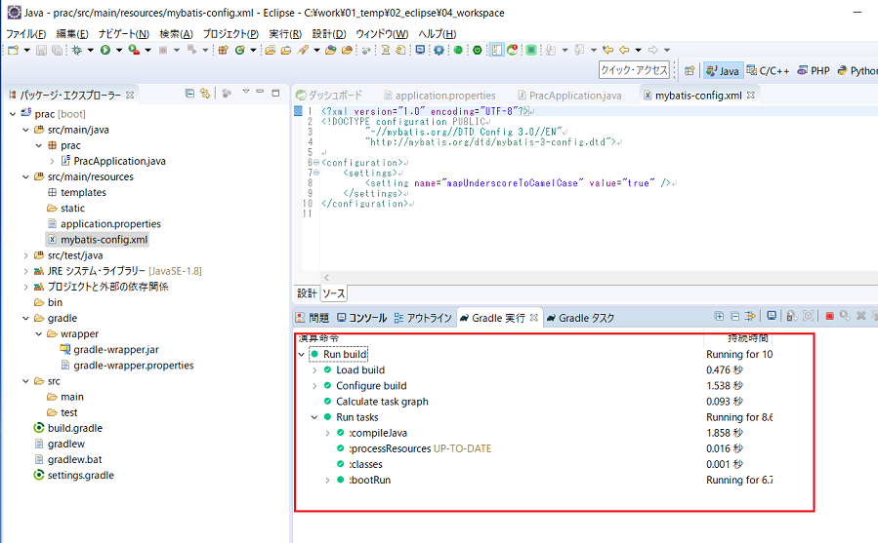Click the green Run button in toolbar

[x=105, y=50]
